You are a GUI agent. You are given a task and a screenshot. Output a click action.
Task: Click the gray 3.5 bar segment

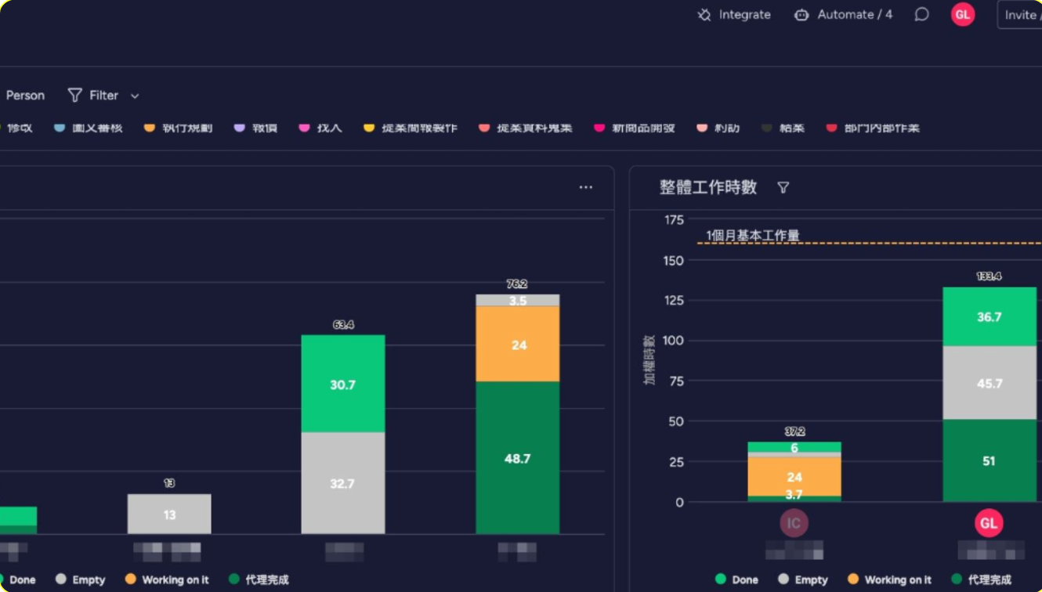click(518, 300)
